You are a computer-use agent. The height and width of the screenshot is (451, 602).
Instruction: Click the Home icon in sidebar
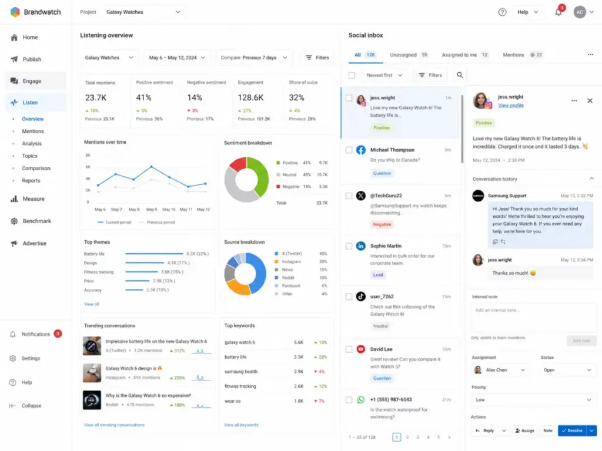[14, 37]
